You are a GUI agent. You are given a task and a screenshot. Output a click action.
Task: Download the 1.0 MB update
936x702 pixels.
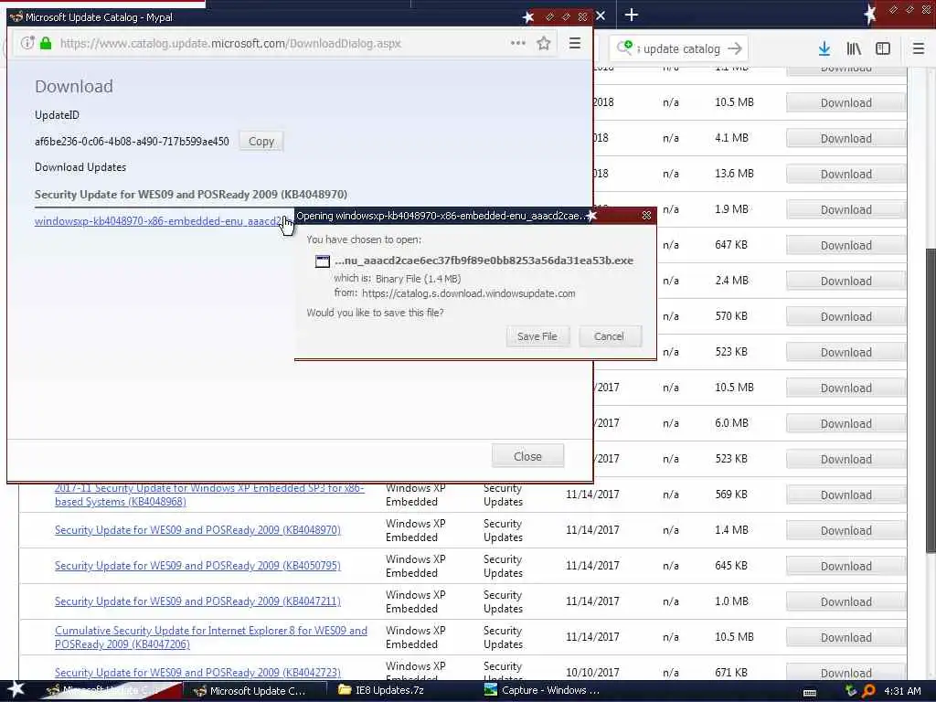pyautogui.click(x=846, y=601)
